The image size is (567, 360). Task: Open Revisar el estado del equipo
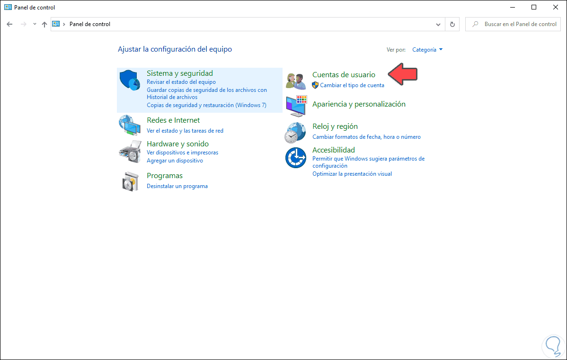point(181,82)
